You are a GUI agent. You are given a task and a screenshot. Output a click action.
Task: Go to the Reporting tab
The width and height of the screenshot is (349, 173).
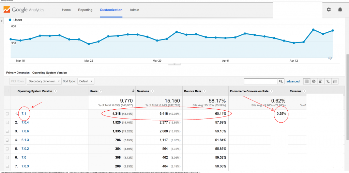(x=85, y=10)
